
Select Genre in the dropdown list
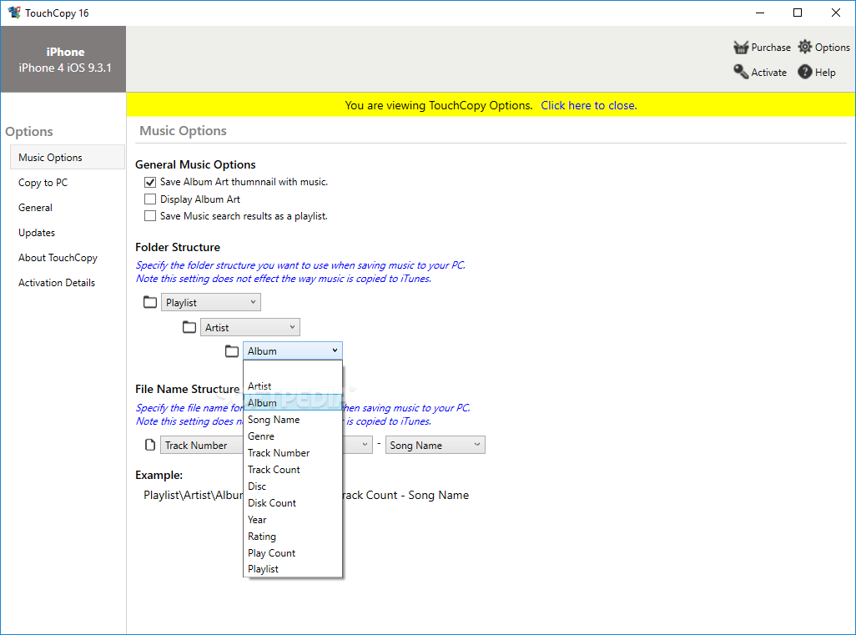point(293,436)
